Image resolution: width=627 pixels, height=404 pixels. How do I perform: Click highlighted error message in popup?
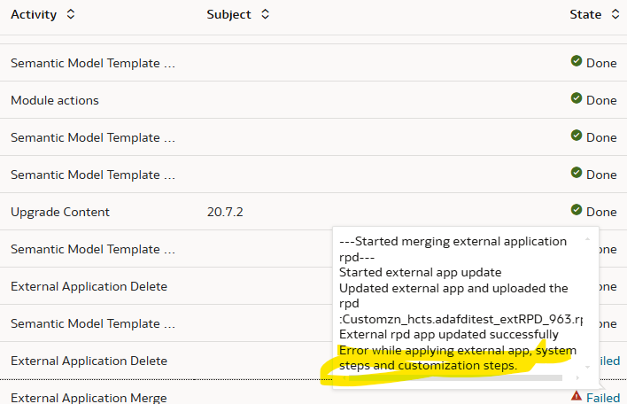tap(458, 358)
